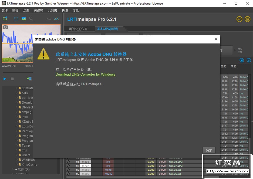Toggle keyframe diamond for row 67
This screenshot has width=253, height=179.
(x=68, y=166)
